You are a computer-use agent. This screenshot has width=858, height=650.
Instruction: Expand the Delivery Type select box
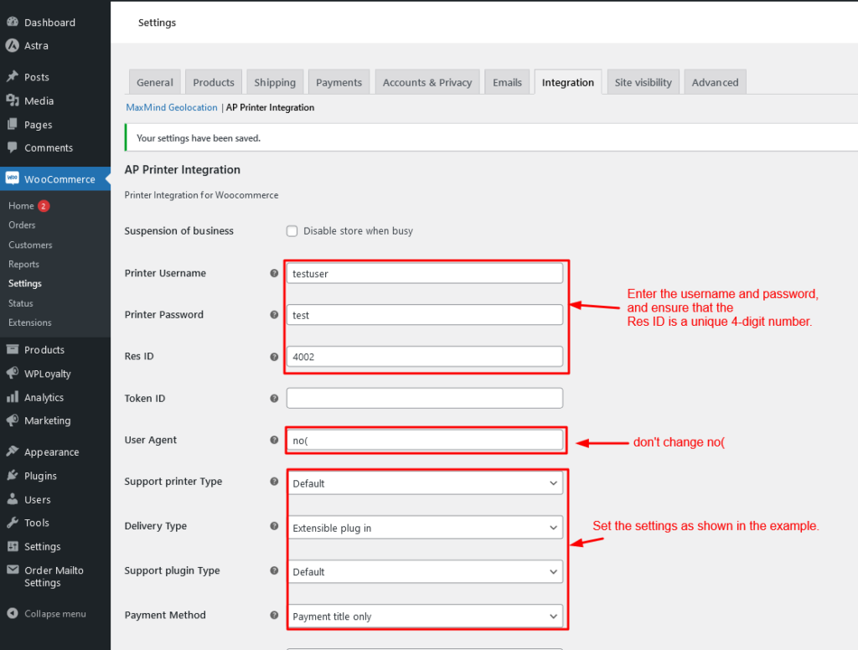425,528
